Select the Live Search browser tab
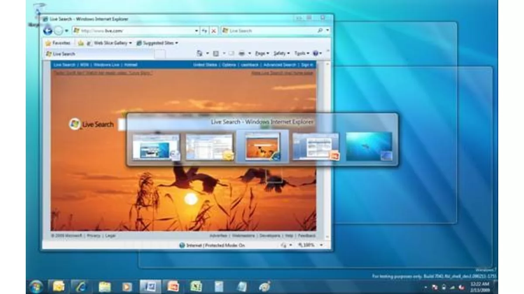Image resolution: width=524 pixels, height=294 pixels. [64, 54]
